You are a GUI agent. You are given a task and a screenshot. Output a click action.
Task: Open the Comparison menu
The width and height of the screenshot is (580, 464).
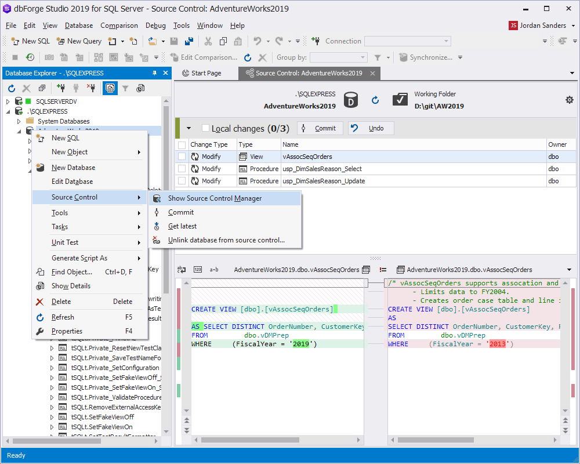[x=119, y=26]
